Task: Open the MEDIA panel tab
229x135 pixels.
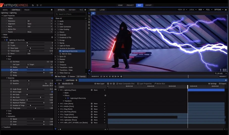Action: point(5,10)
